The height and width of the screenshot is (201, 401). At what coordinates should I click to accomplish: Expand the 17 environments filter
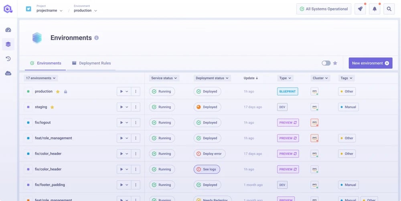41,78
